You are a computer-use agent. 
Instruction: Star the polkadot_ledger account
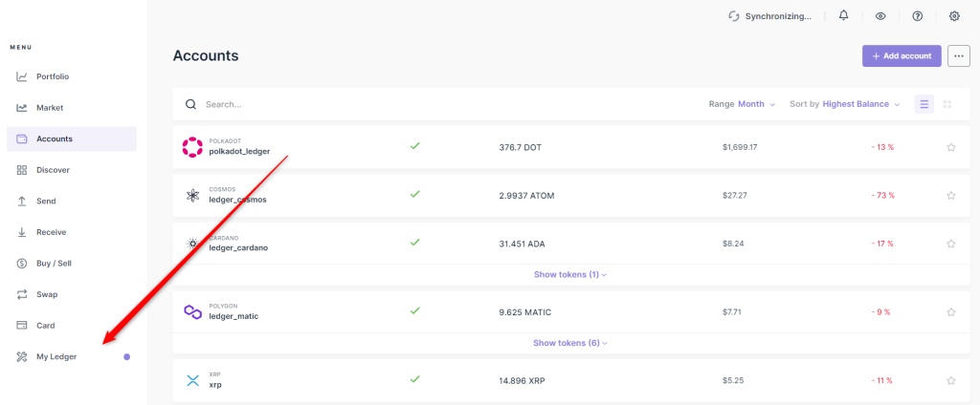click(950, 147)
